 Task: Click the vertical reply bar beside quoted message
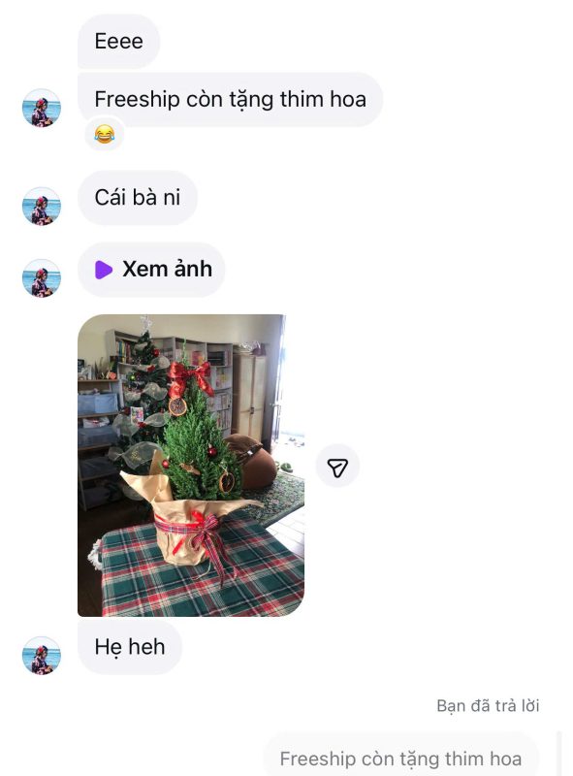click(x=559, y=754)
